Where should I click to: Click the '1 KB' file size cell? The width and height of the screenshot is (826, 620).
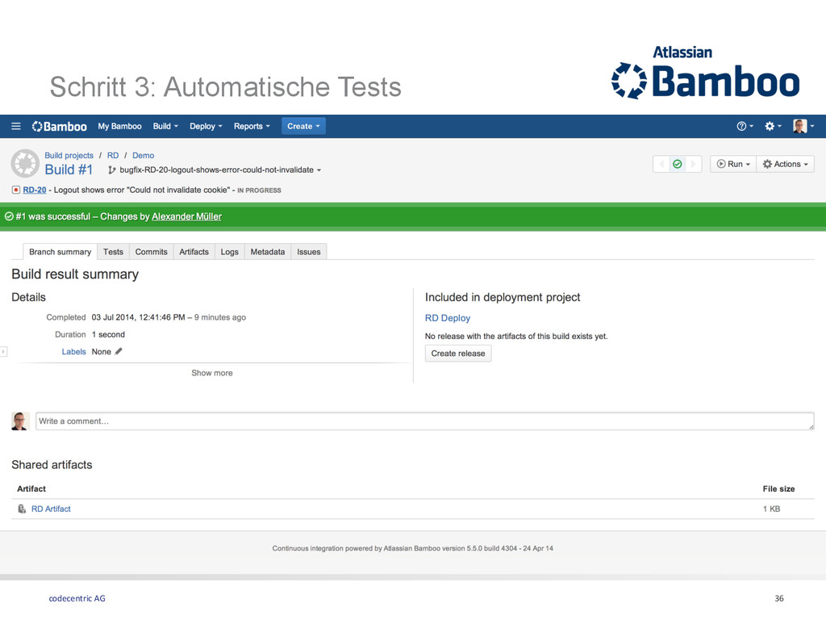tap(771, 509)
